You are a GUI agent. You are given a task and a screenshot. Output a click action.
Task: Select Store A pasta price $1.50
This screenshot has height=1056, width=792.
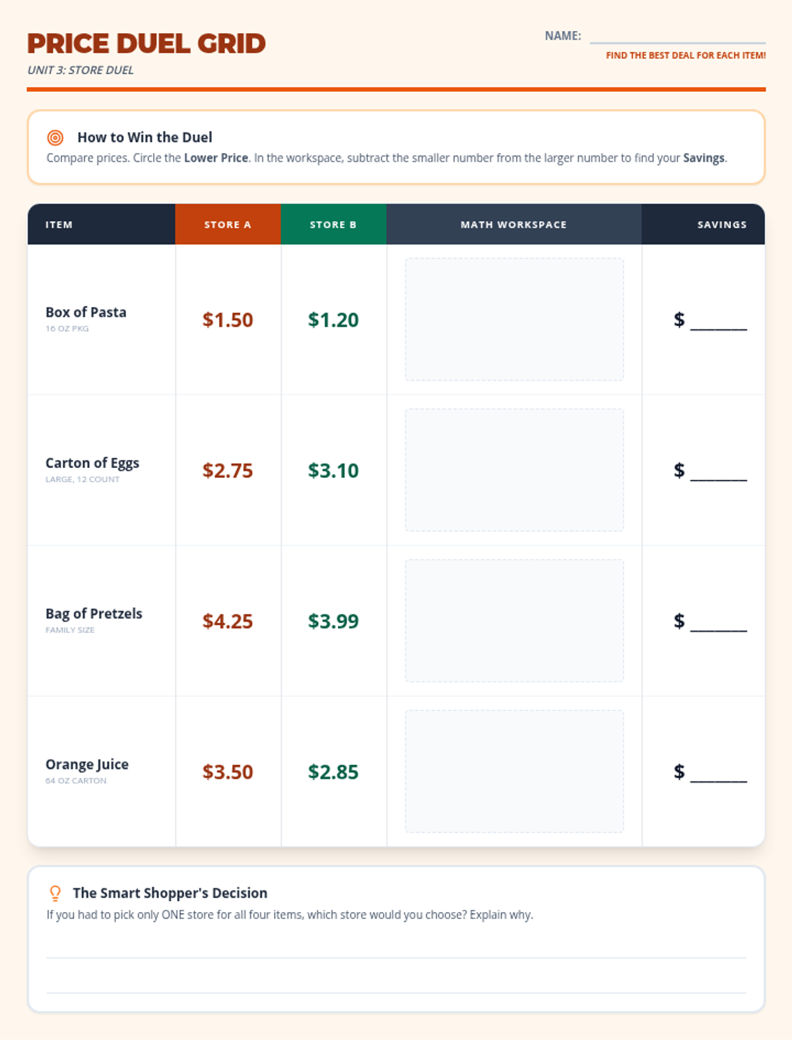tap(228, 320)
